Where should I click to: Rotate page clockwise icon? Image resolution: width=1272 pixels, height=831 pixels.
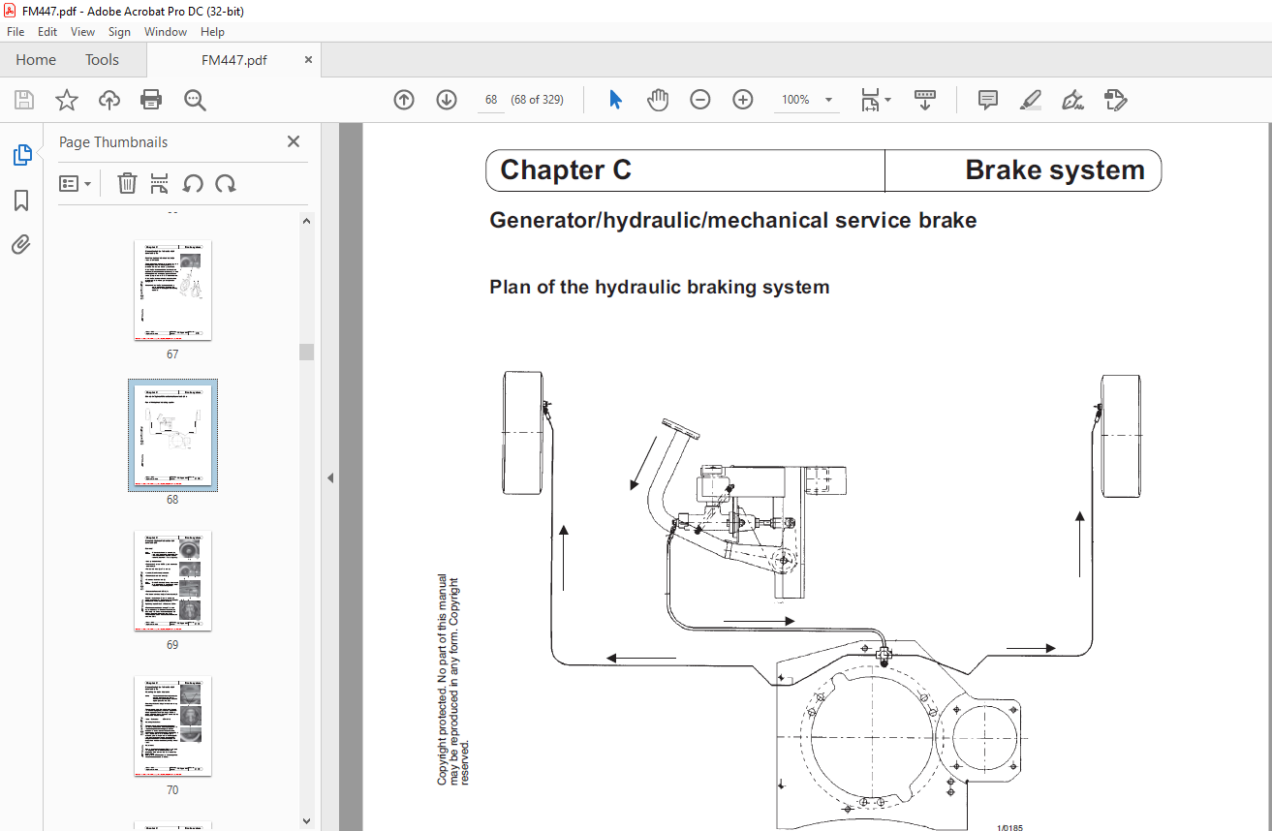pyautogui.click(x=226, y=183)
